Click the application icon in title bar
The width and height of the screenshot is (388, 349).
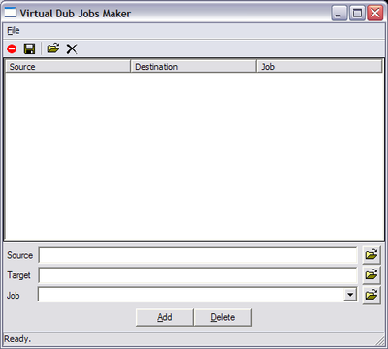pyautogui.click(x=10, y=13)
